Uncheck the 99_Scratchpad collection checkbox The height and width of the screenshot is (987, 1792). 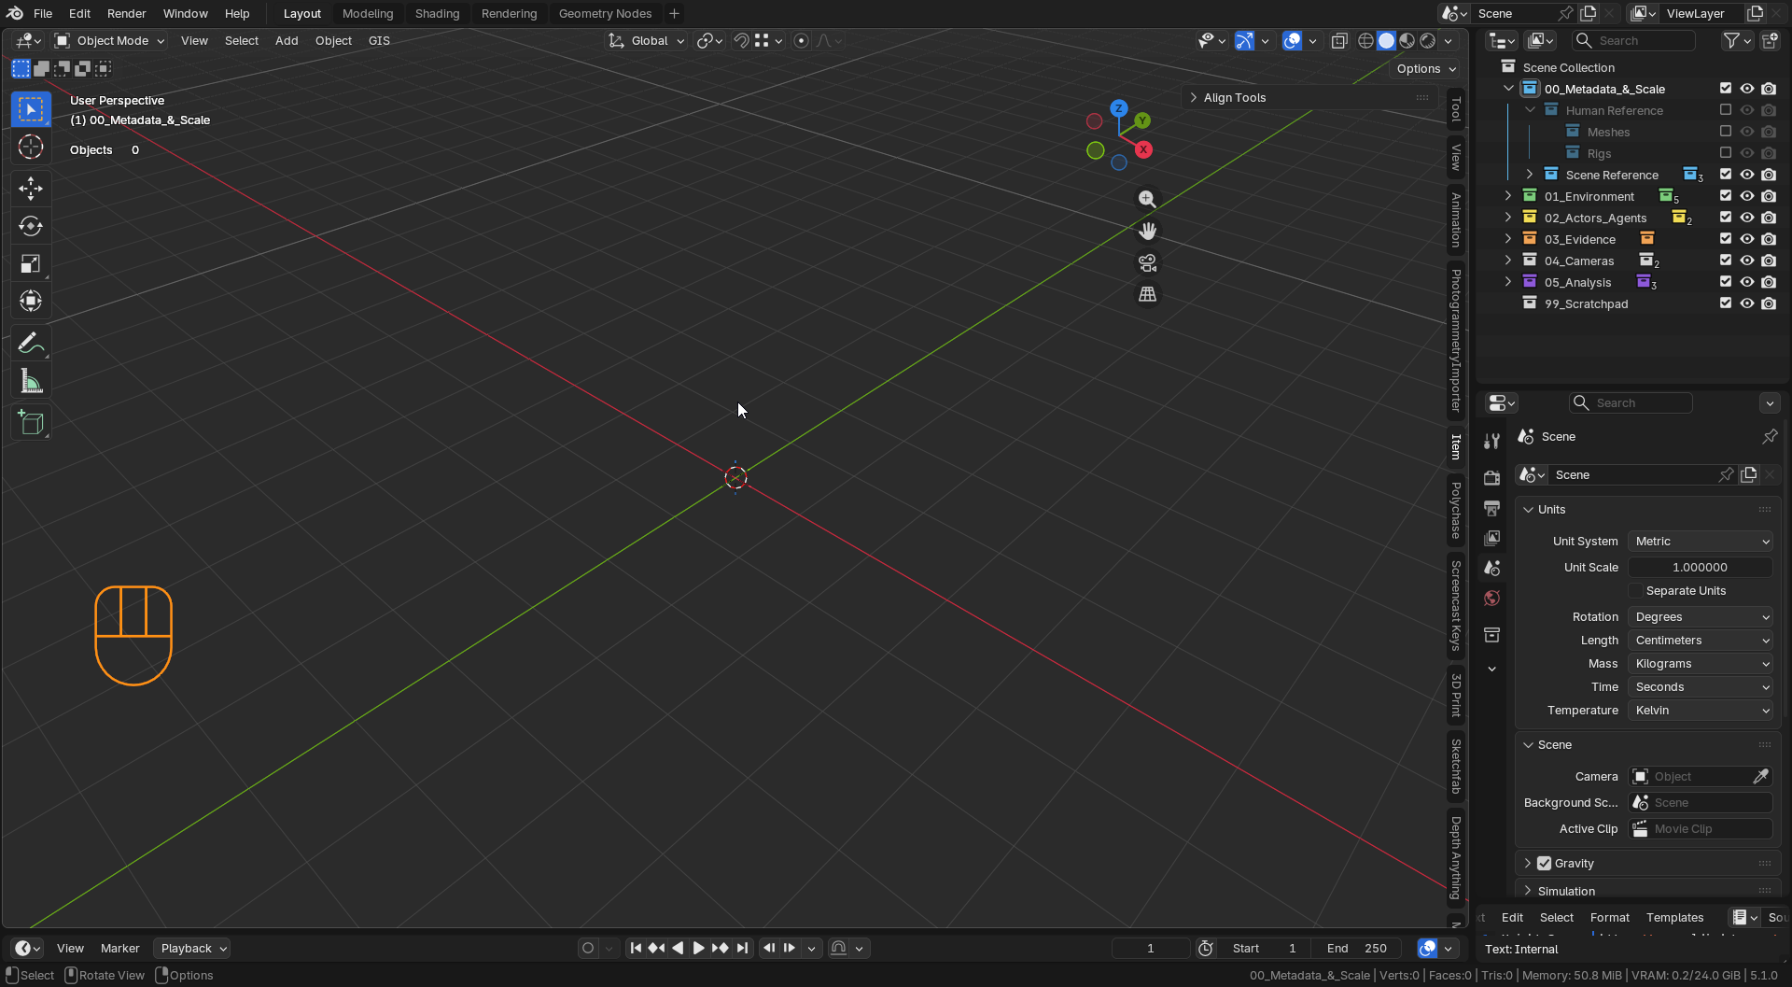pyautogui.click(x=1725, y=303)
